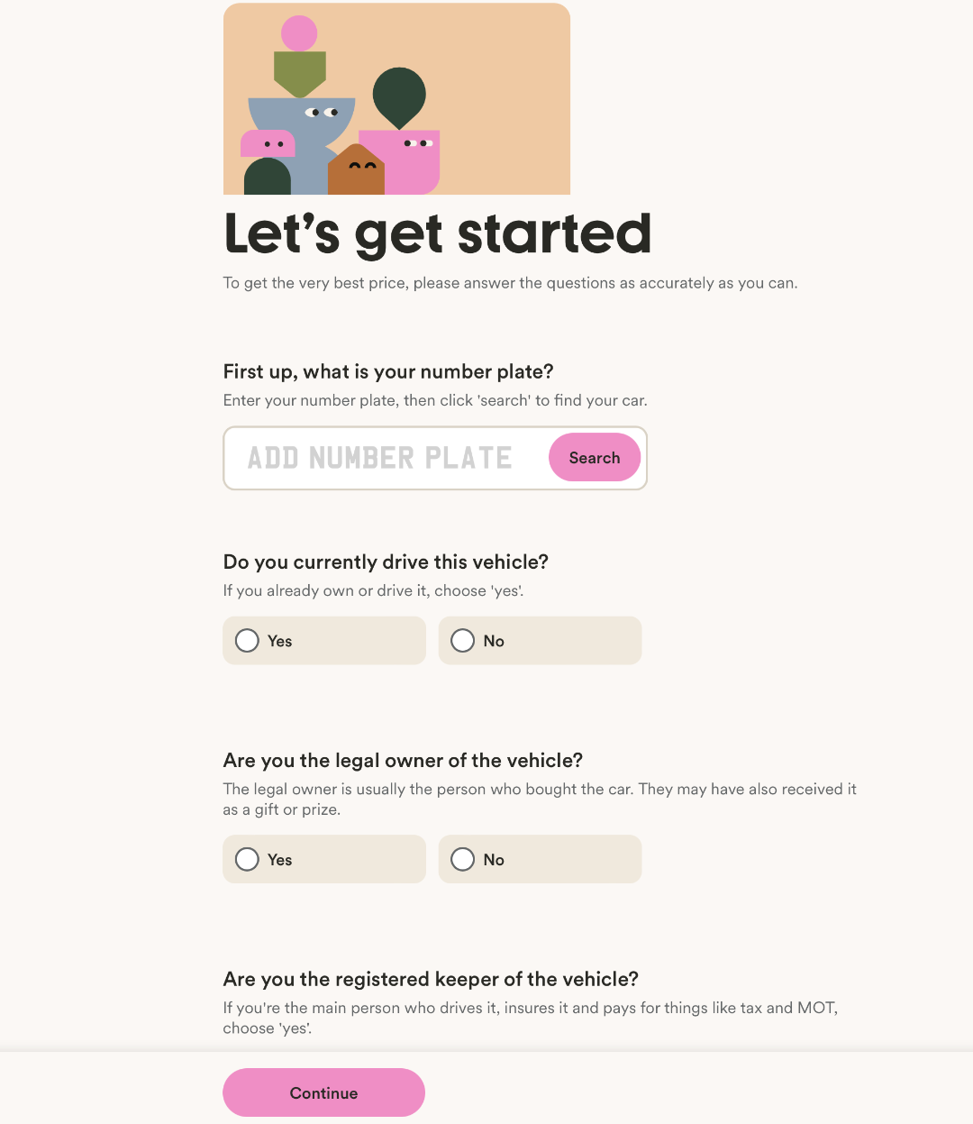Image resolution: width=973 pixels, height=1124 pixels.
Task: Click the "Are you the registered keeper" heading
Action: pos(431,979)
